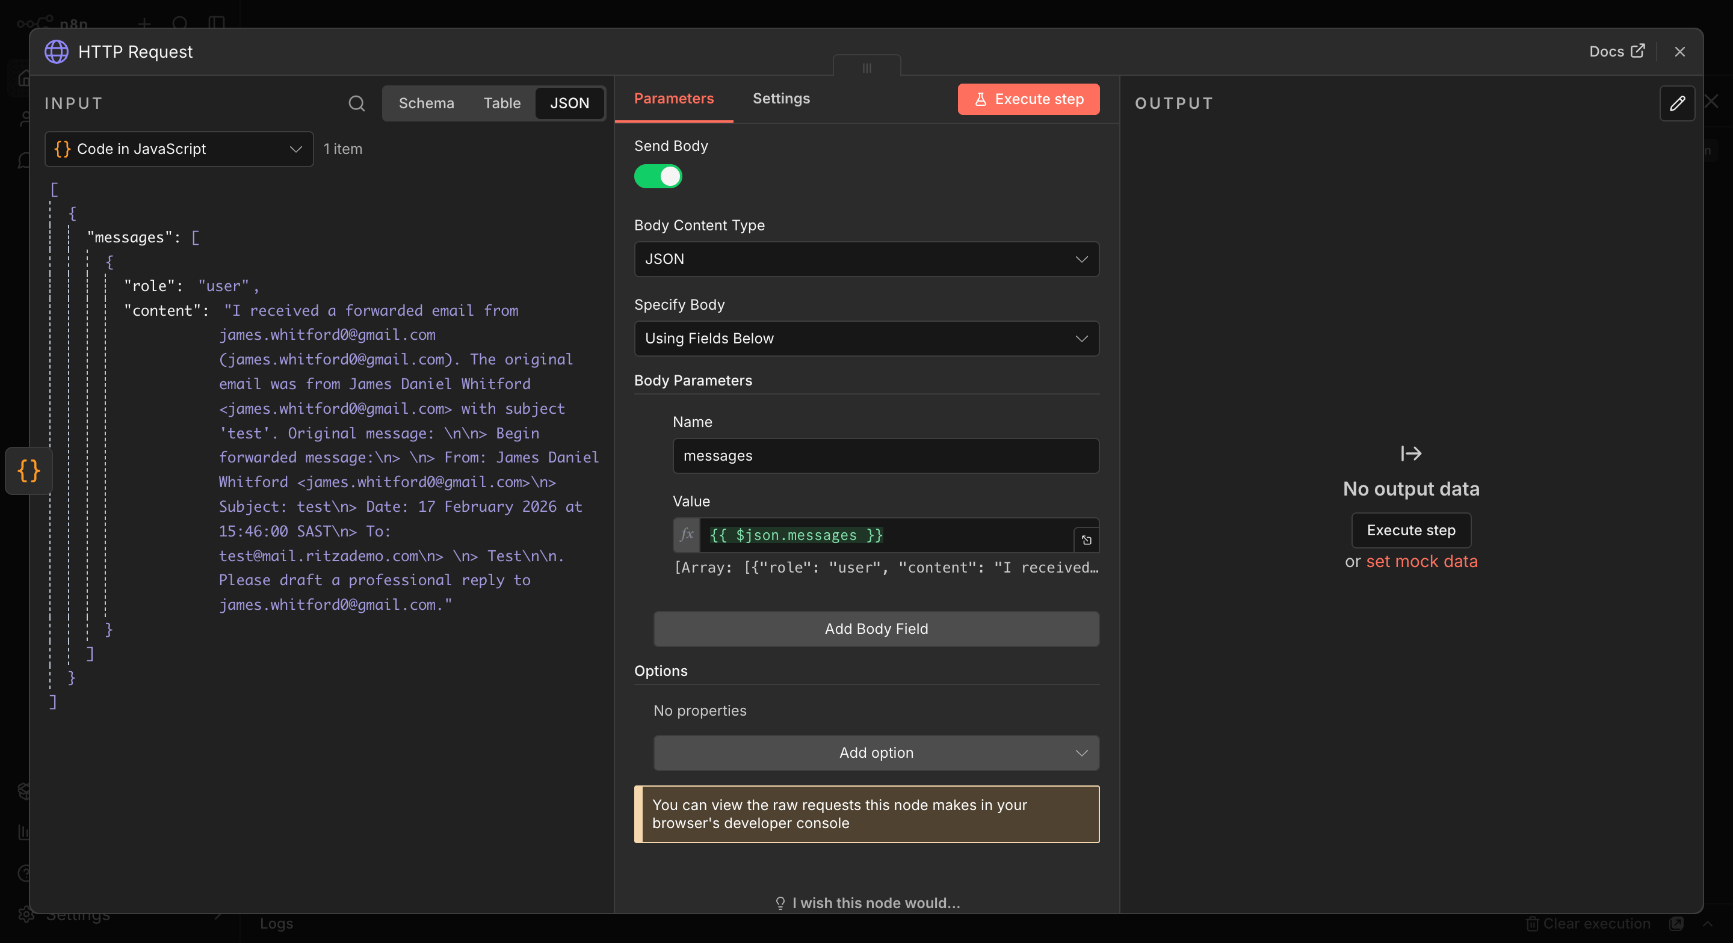Click set mock data link

pyautogui.click(x=1421, y=562)
